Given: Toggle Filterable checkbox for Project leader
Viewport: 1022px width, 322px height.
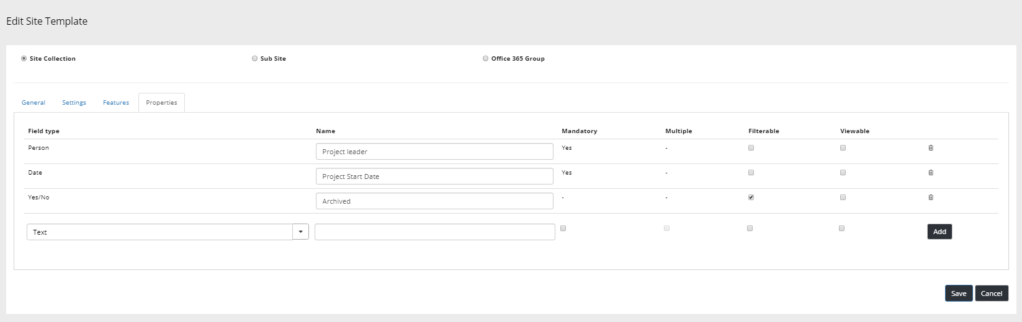Looking at the screenshot, I should coord(751,148).
